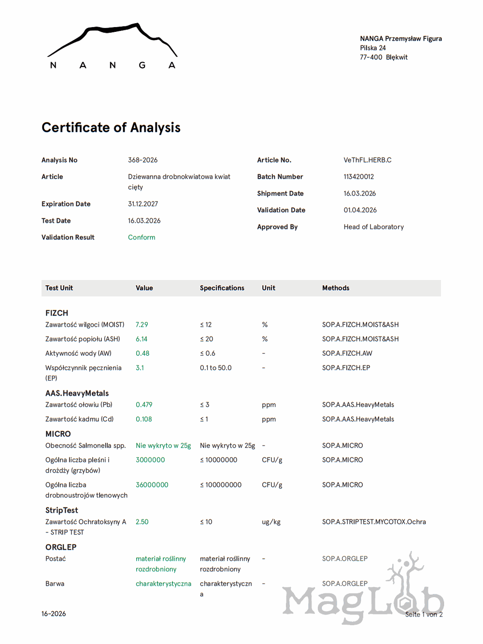Select the StripTest section heading

click(62, 510)
